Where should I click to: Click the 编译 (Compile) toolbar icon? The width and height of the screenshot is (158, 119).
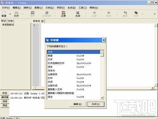pyautogui.click(x=125, y=14)
